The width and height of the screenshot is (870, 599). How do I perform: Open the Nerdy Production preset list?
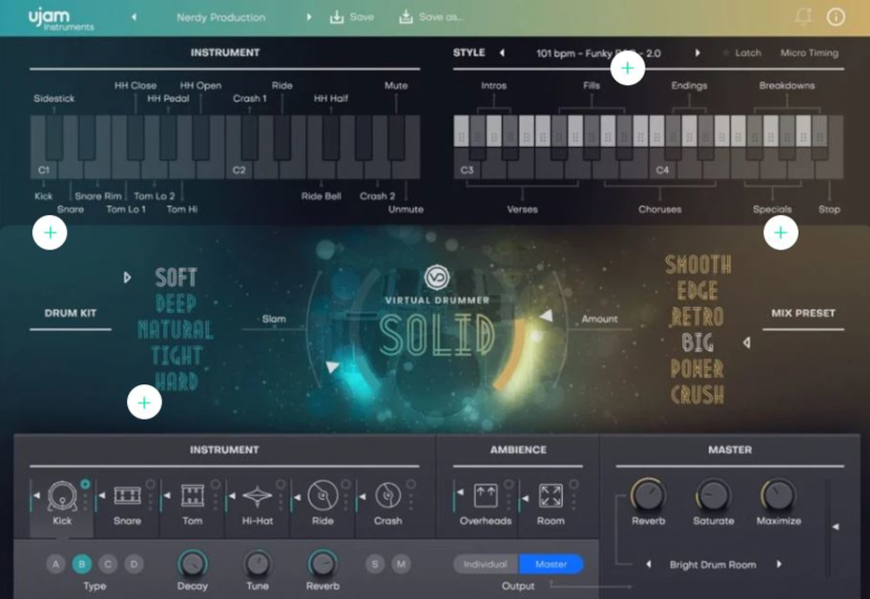click(x=221, y=17)
